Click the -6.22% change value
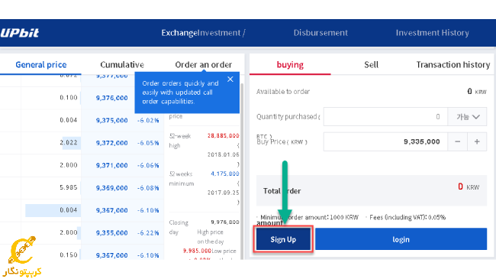This screenshot has height=279, width=496. point(148,233)
